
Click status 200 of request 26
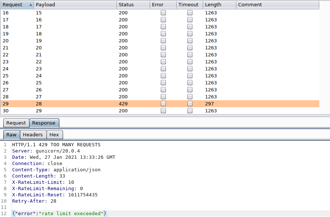click(123, 83)
